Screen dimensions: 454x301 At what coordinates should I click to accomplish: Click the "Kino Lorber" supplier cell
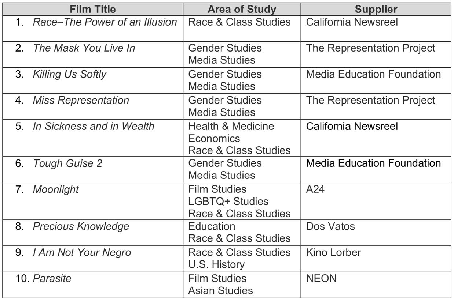coord(334,252)
